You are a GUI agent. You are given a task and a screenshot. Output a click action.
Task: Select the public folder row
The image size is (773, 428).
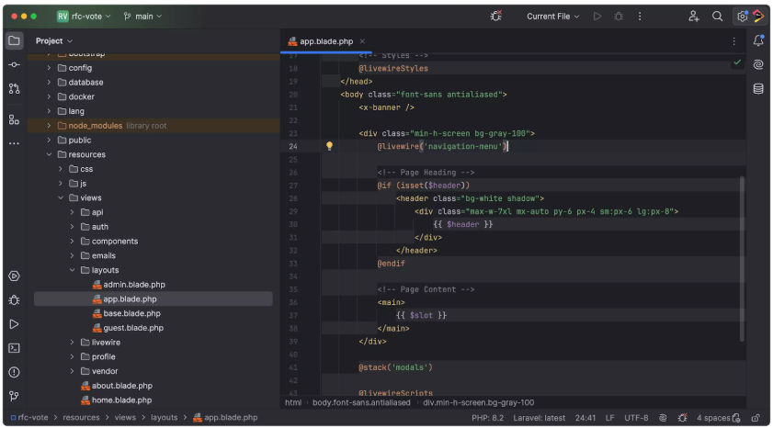153,141
